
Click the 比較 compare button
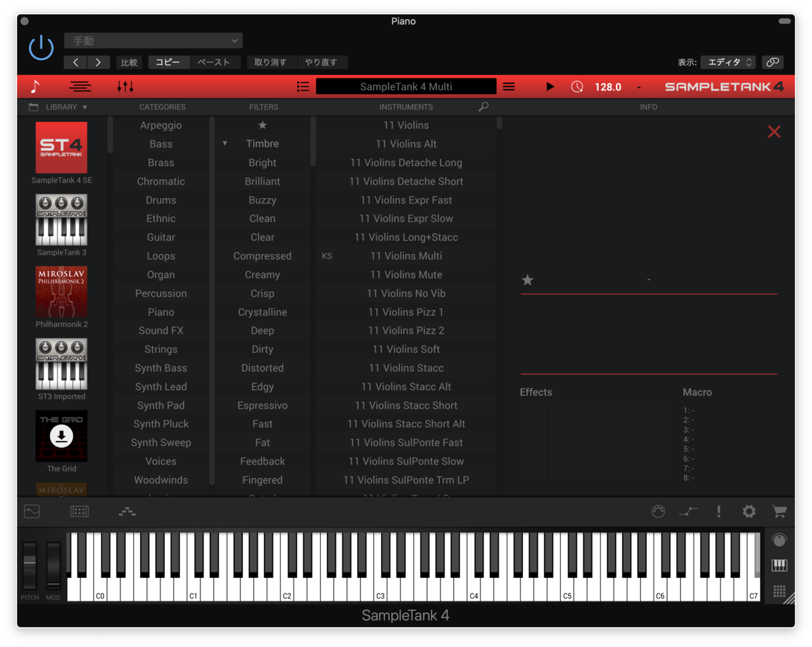(x=129, y=62)
